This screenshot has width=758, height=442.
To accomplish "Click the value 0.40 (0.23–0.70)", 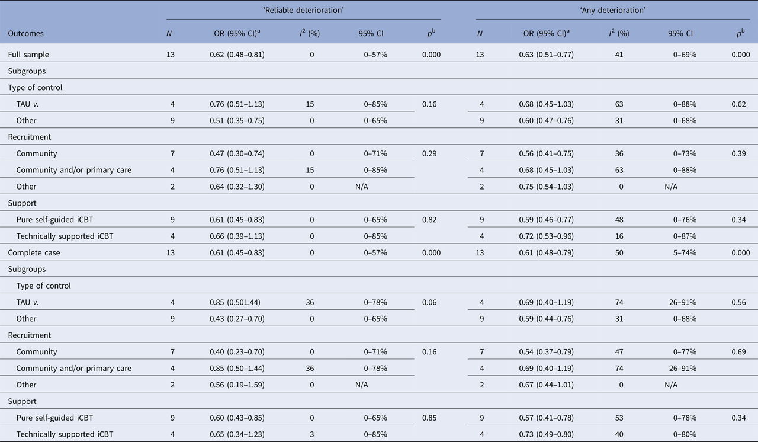I will tap(237, 352).
